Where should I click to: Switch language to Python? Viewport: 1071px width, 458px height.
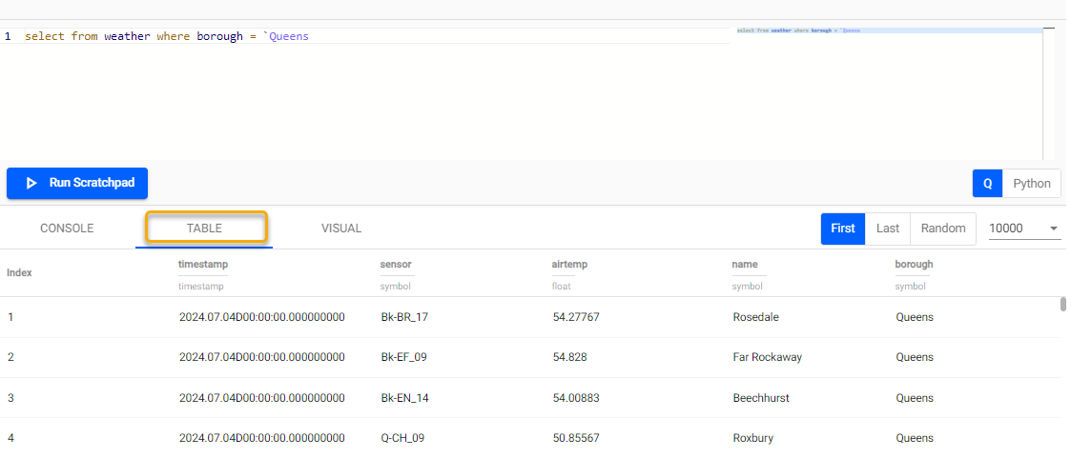pos(1031,184)
